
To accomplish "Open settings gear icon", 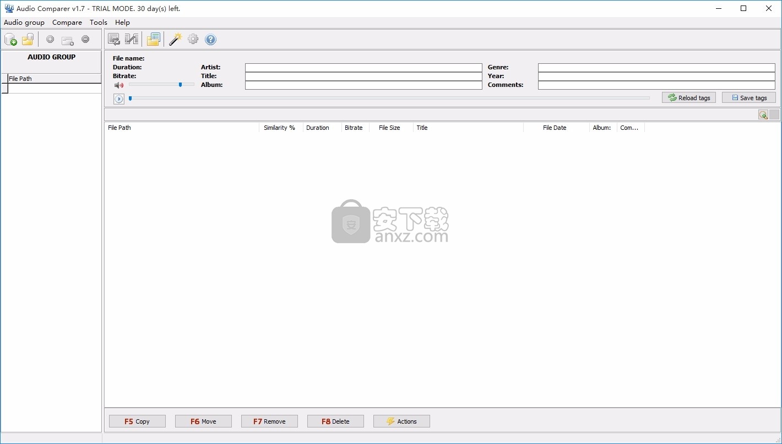I will 193,39.
